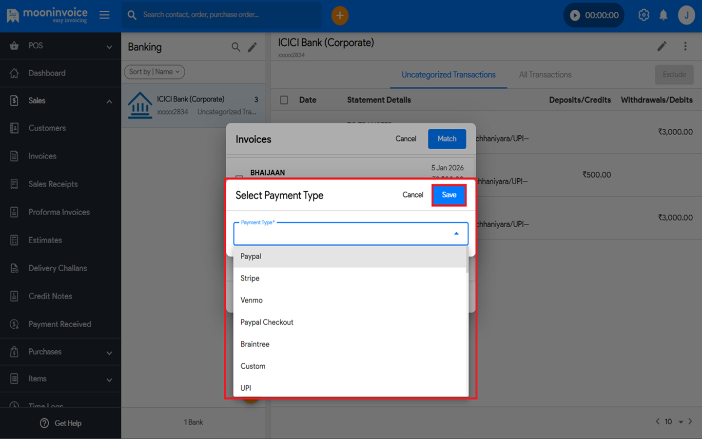Open the Sort by Name dropdown

154,72
